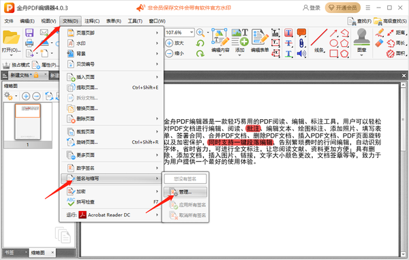The width and height of the screenshot is (409, 260).
Task: Select the 距离 distance measure tool
Action: coord(396,33)
